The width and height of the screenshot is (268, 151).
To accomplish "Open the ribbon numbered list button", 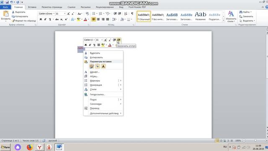I will tap(100, 13).
